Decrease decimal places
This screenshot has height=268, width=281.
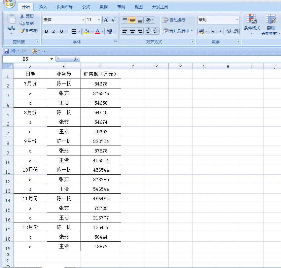pyautogui.click(x=236, y=31)
